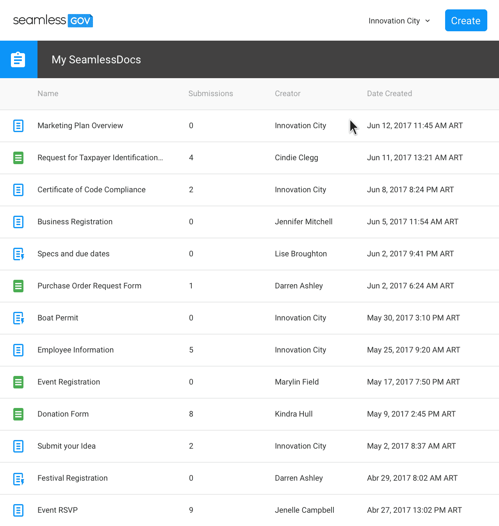This screenshot has width=499, height=526.
Task: Click creator Jennifer Mitchell
Action: click(303, 222)
